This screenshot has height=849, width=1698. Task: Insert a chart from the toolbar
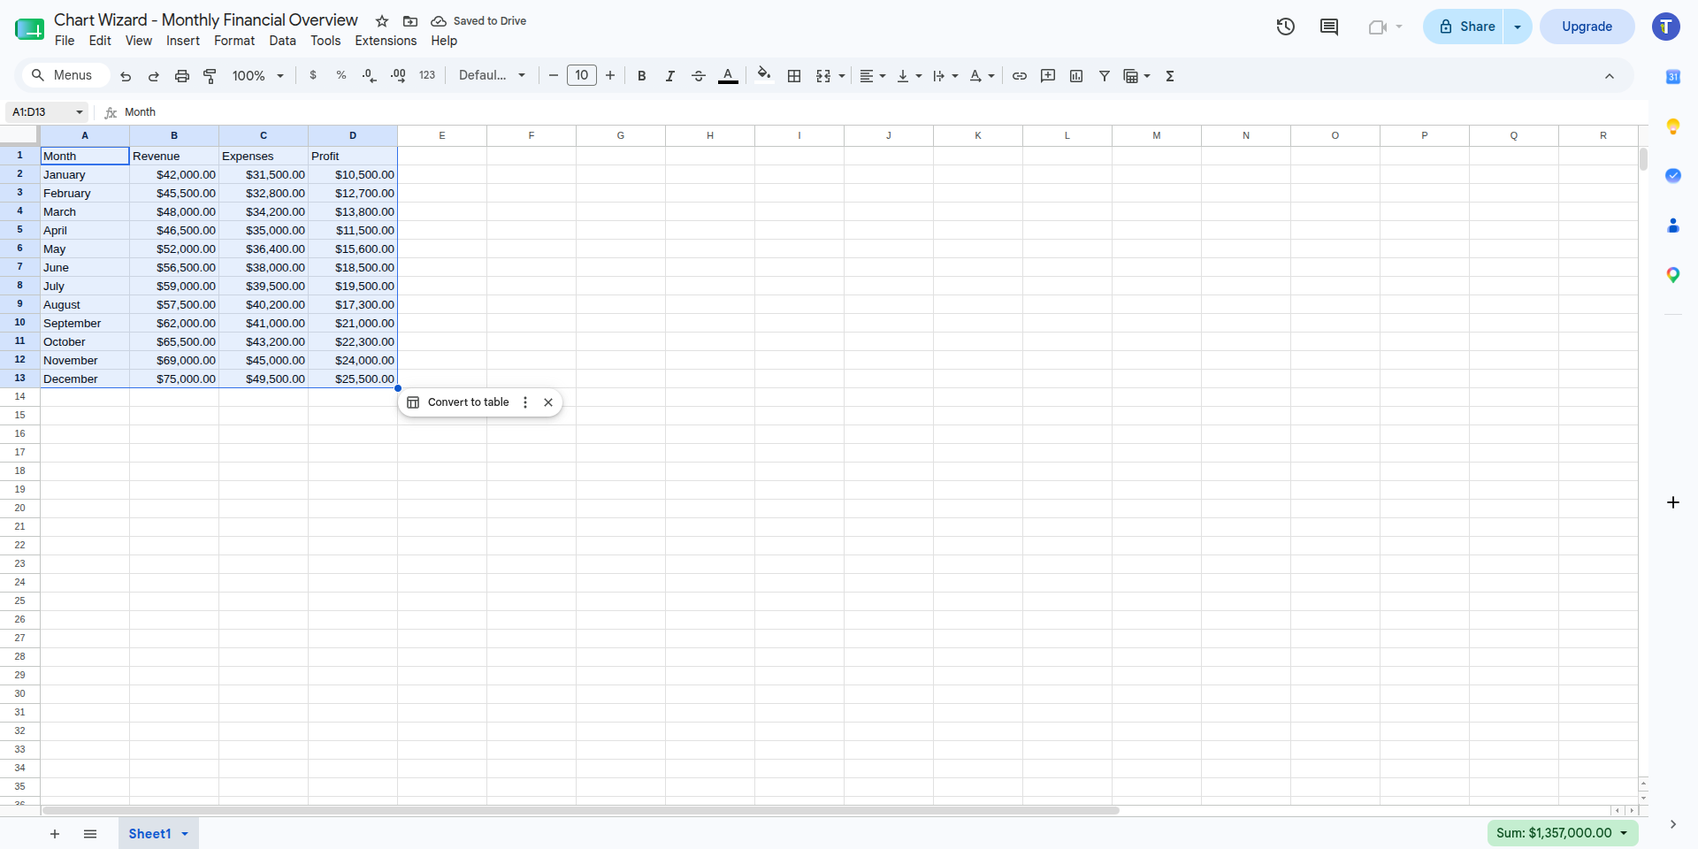click(1076, 76)
